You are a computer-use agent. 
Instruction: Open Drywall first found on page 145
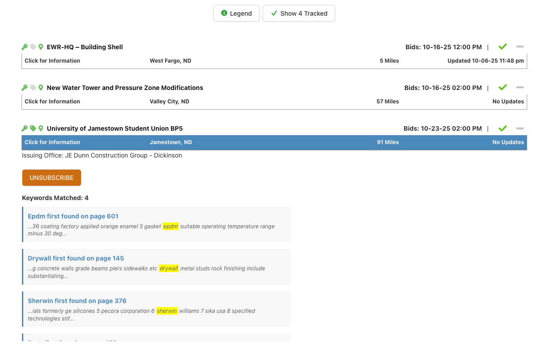pyautogui.click(x=76, y=258)
